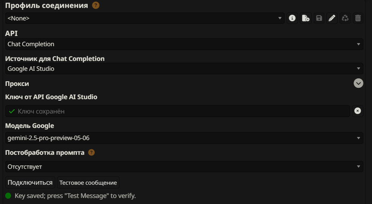The height and width of the screenshot is (204, 372).
Task: Clear saved Google AI Studio API key
Action: [358, 111]
